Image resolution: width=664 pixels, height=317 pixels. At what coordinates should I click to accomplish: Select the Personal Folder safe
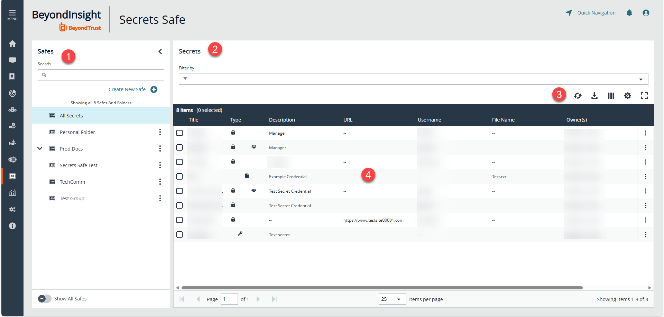coord(77,132)
